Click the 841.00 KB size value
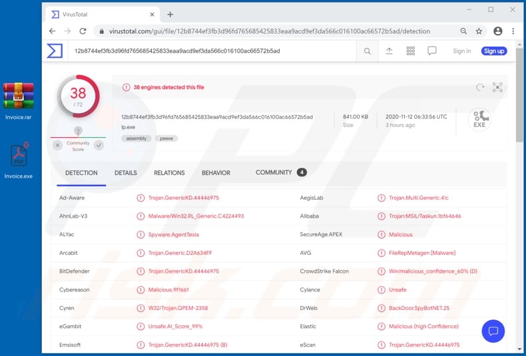 tap(356, 116)
